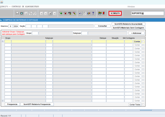Image resolution: width=165 pixels, height=117 pixels.
Task: Go to the first record
Action: 41,13
